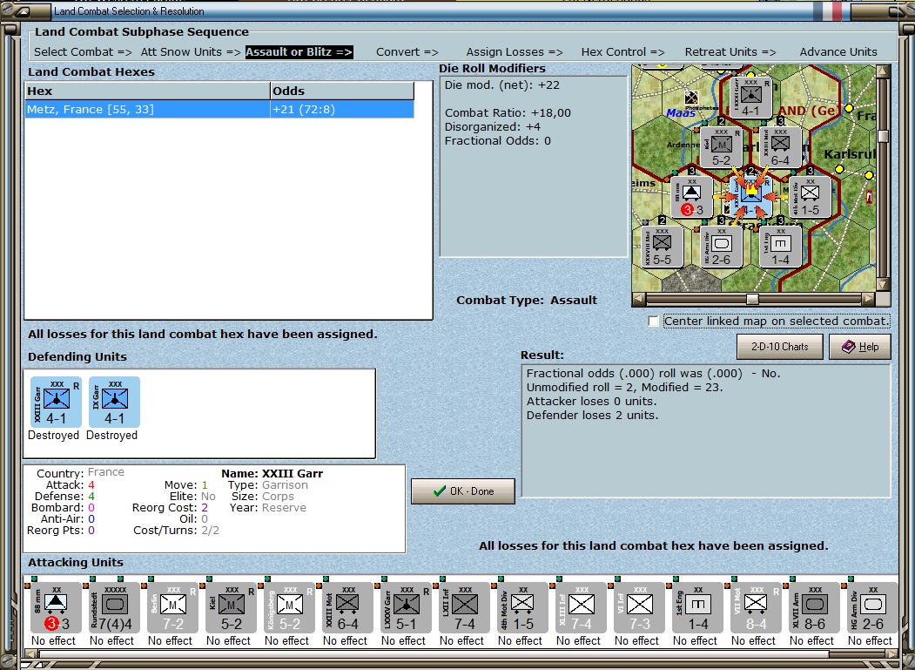The image size is (915, 670).
Task: Select the Königsberg 5-2 attacking unit
Action: pos(289,607)
